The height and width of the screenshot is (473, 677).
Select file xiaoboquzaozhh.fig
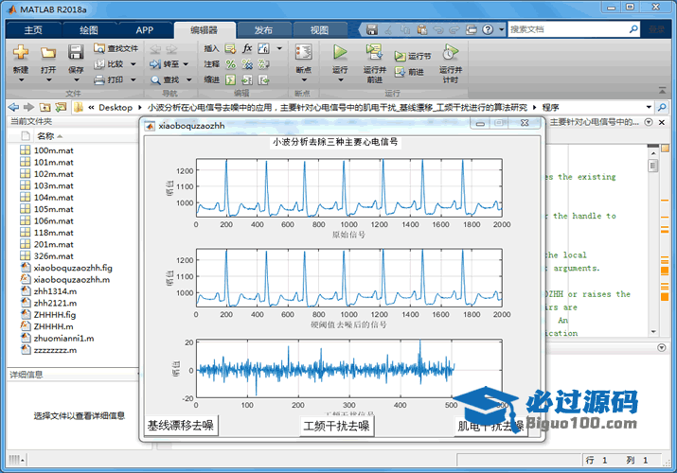73,268
